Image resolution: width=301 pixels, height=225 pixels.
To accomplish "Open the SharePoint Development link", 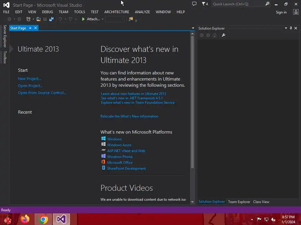I will click(x=126, y=168).
